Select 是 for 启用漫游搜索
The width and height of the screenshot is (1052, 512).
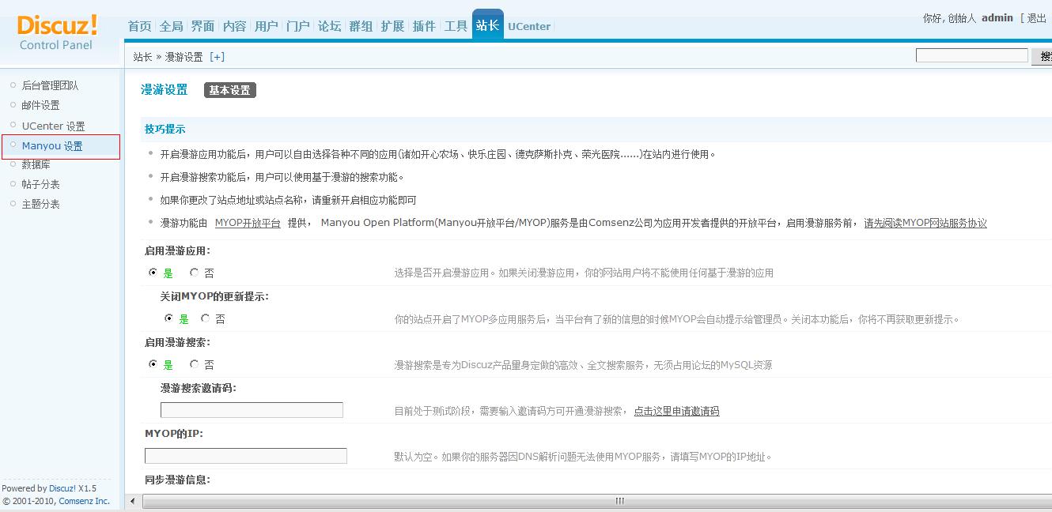coord(153,364)
